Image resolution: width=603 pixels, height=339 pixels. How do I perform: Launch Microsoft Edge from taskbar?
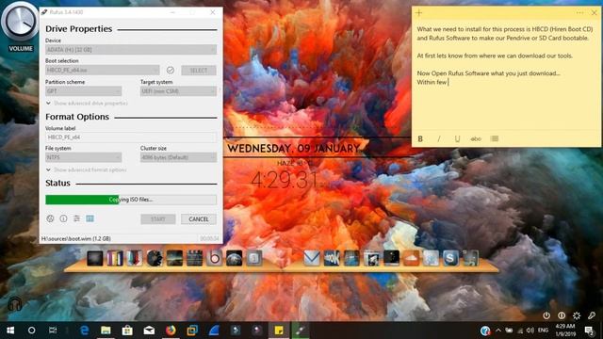click(x=84, y=331)
